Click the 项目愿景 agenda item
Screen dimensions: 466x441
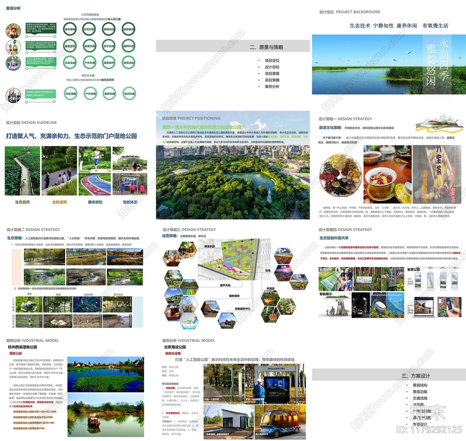coord(272,74)
